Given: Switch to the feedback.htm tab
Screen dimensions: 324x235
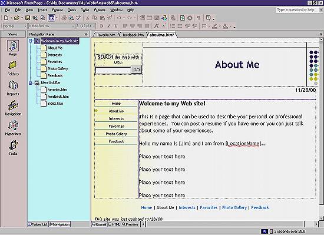Looking at the screenshot, I should [133, 35].
